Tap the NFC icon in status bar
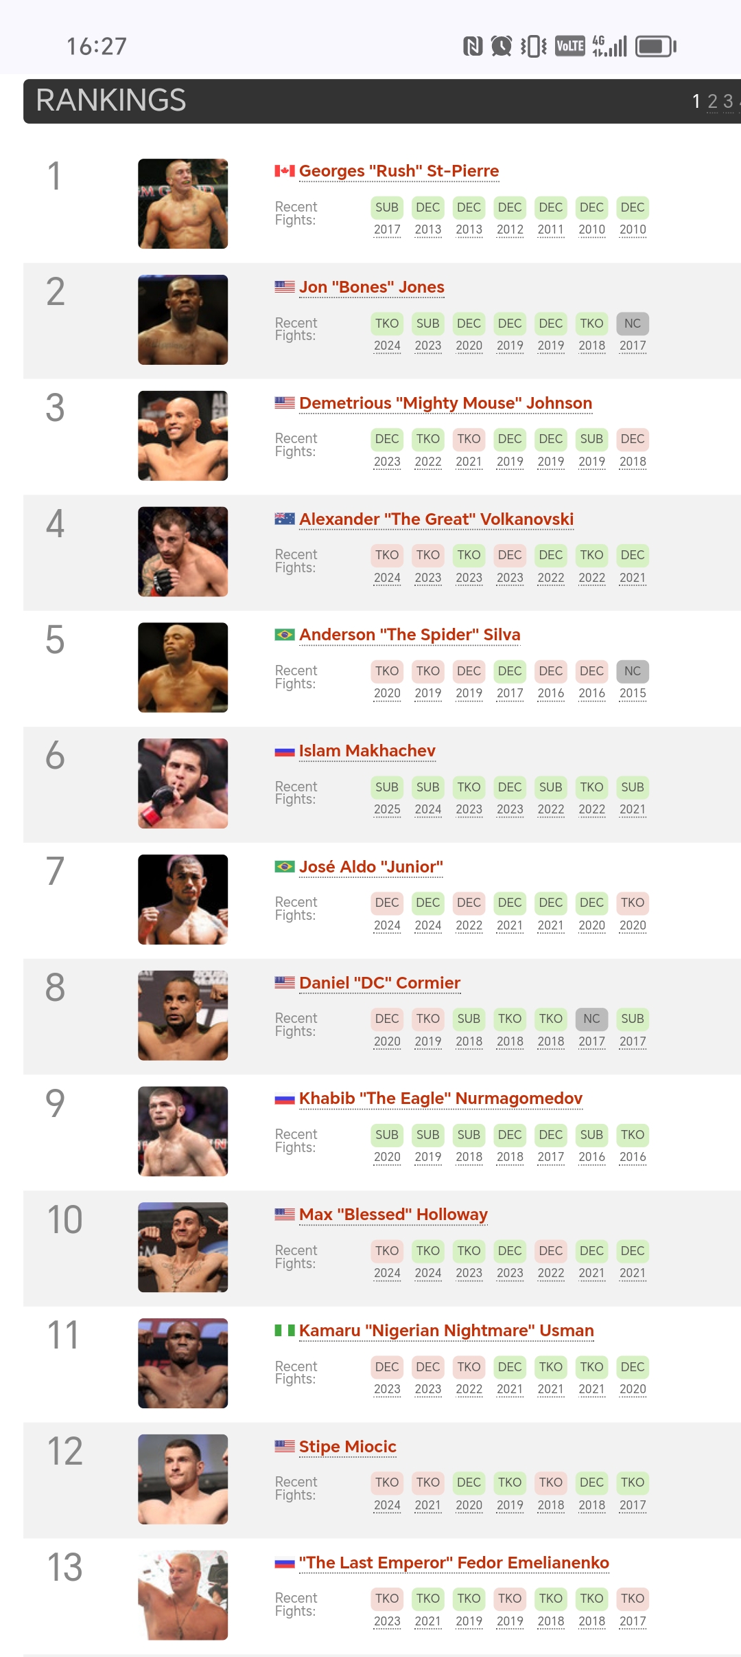The height and width of the screenshot is (1657, 741). point(473,47)
